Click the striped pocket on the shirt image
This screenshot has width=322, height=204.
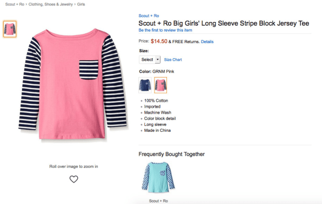(89, 70)
